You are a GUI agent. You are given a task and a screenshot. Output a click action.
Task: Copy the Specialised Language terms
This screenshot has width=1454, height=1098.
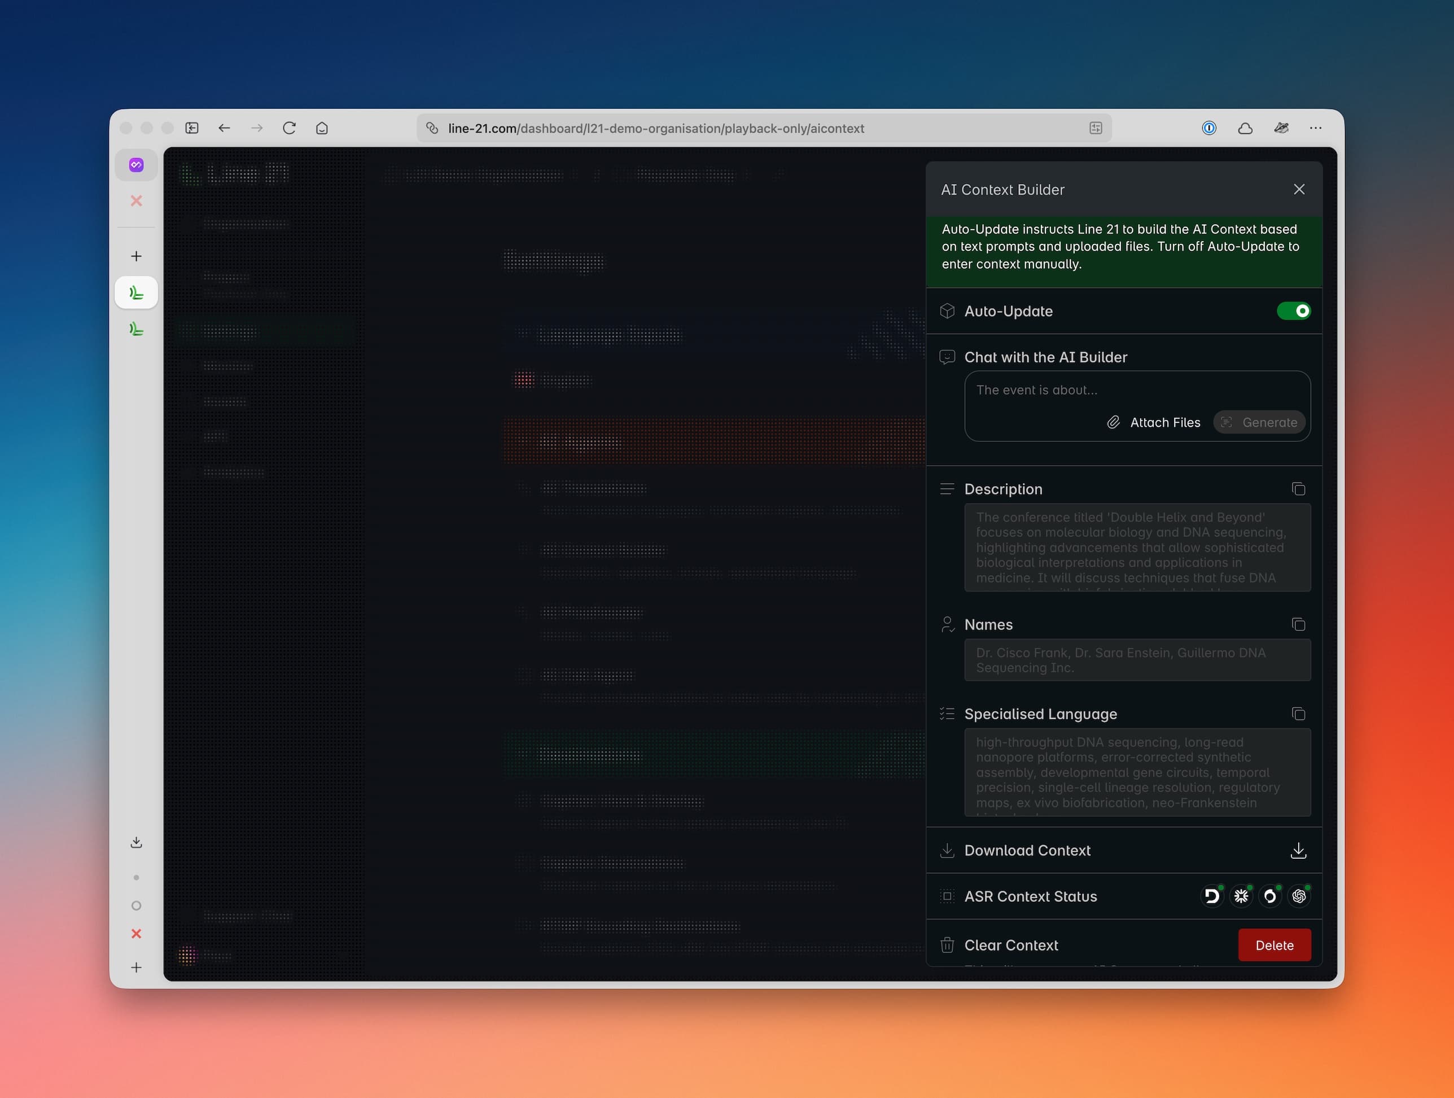click(1298, 713)
